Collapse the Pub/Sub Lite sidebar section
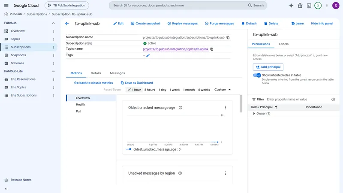The height and width of the screenshot is (193, 343). coord(53,71)
